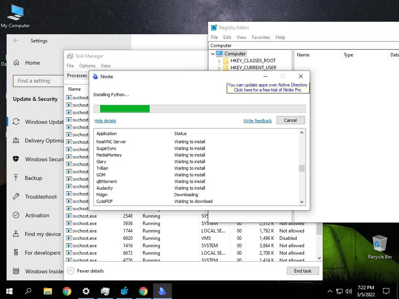Open File Explorer from taskbar
Viewport: 399px width, 299px height.
48,291
